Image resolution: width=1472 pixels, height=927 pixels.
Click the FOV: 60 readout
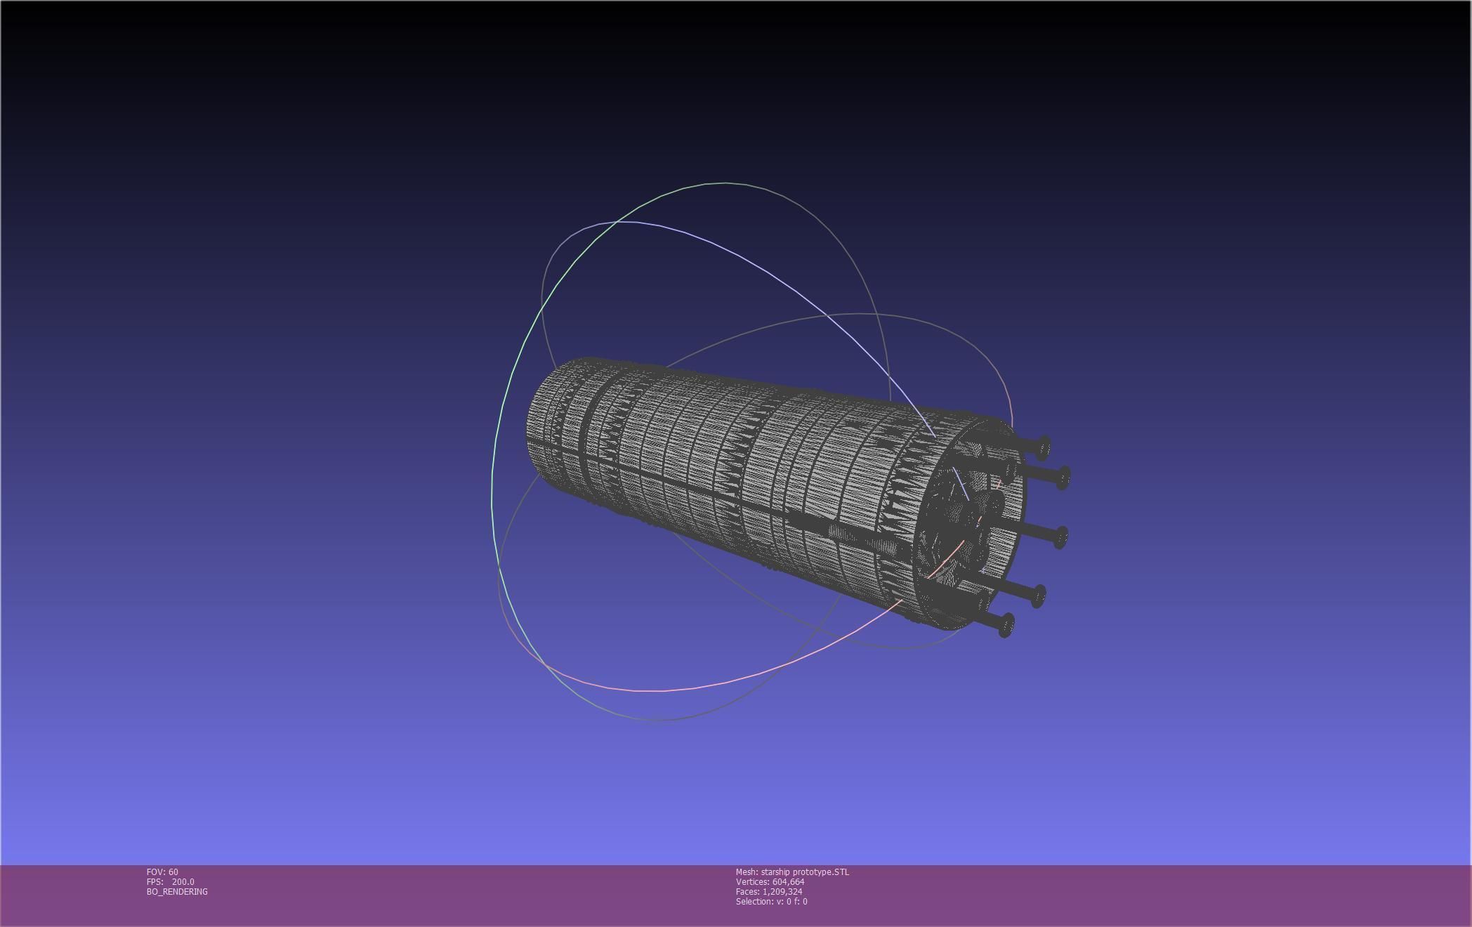pos(162,872)
